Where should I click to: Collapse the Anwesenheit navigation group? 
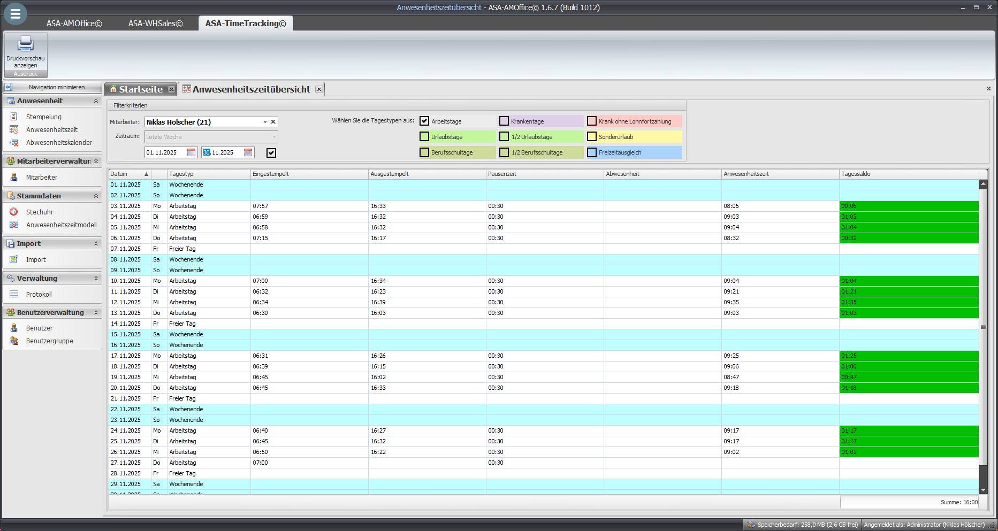[x=96, y=101]
